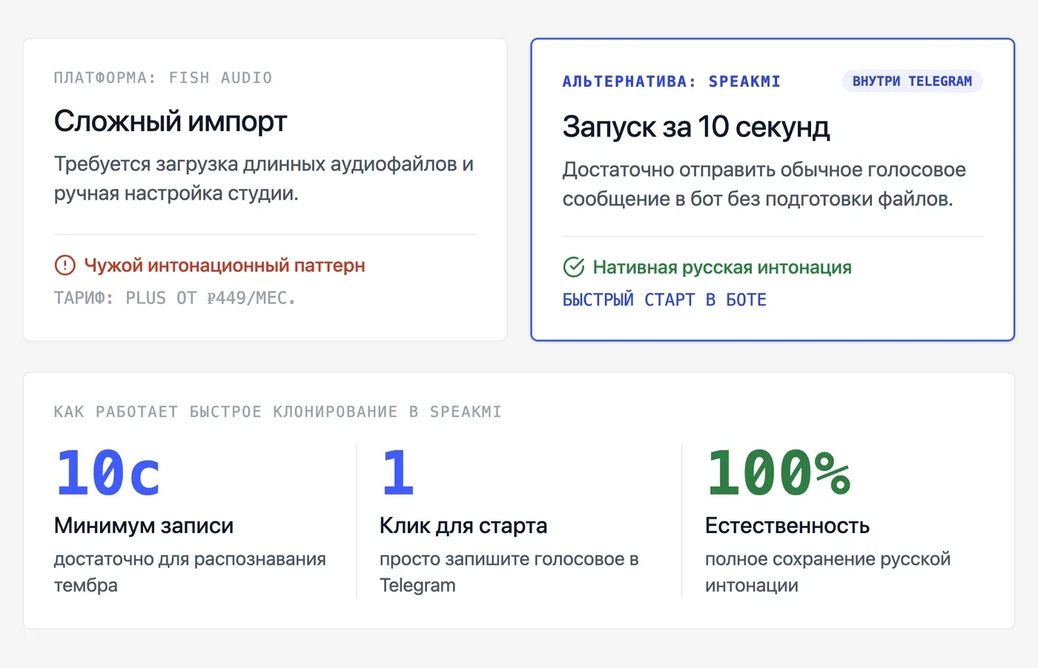Click the Клик для старта title
This screenshot has width=1038, height=668.
[x=463, y=526]
